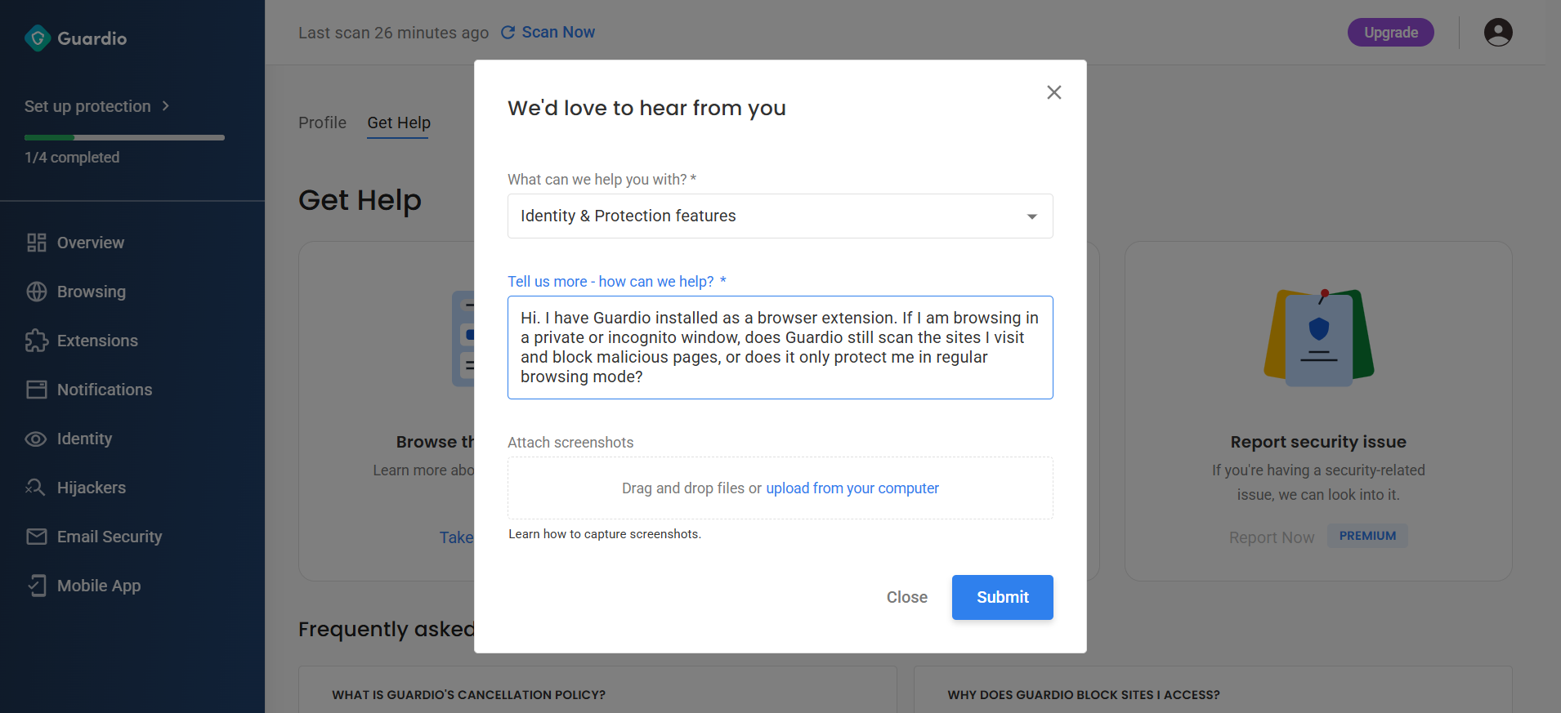Click the Report Now link
This screenshot has height=713, width=1561.
1272,537
